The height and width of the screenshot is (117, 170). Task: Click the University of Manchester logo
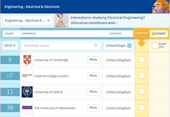click(x=27, y=108)
